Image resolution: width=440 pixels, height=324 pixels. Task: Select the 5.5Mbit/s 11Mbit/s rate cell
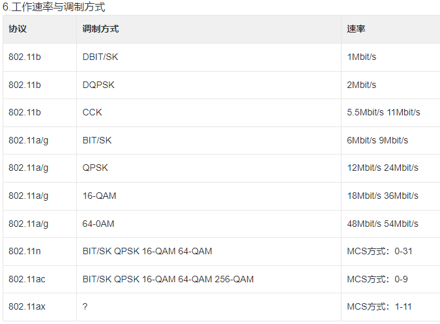coord(383,113)
